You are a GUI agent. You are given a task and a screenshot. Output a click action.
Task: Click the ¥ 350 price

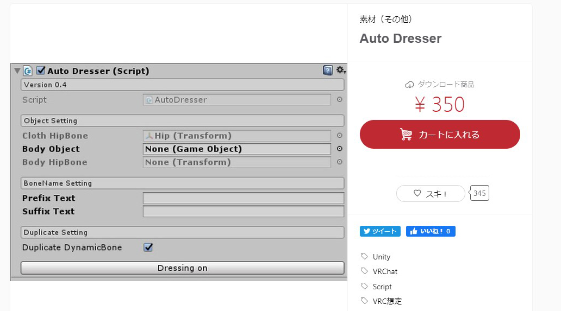pyautogui.click(x=440, y=104)
